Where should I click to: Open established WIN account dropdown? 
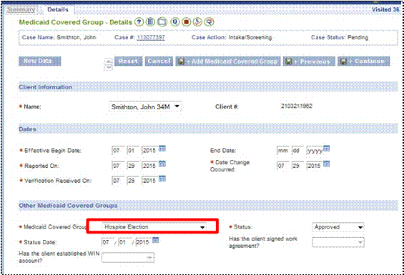point(128,258)
